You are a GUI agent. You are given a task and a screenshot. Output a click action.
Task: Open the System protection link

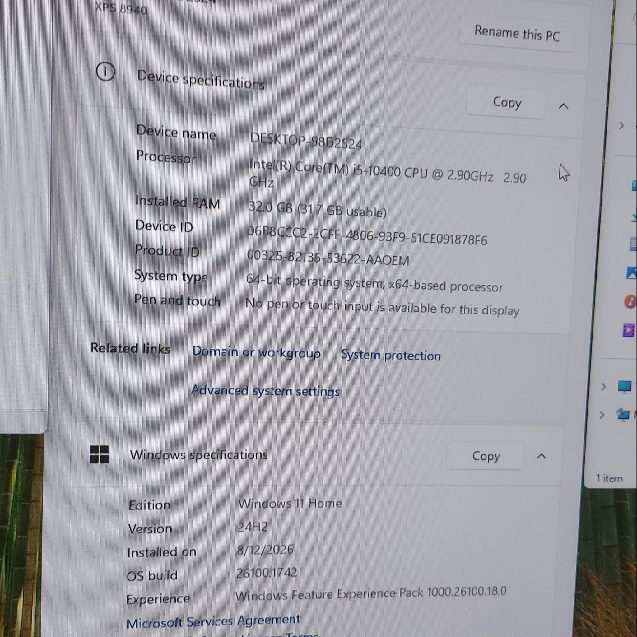(391, 355)
